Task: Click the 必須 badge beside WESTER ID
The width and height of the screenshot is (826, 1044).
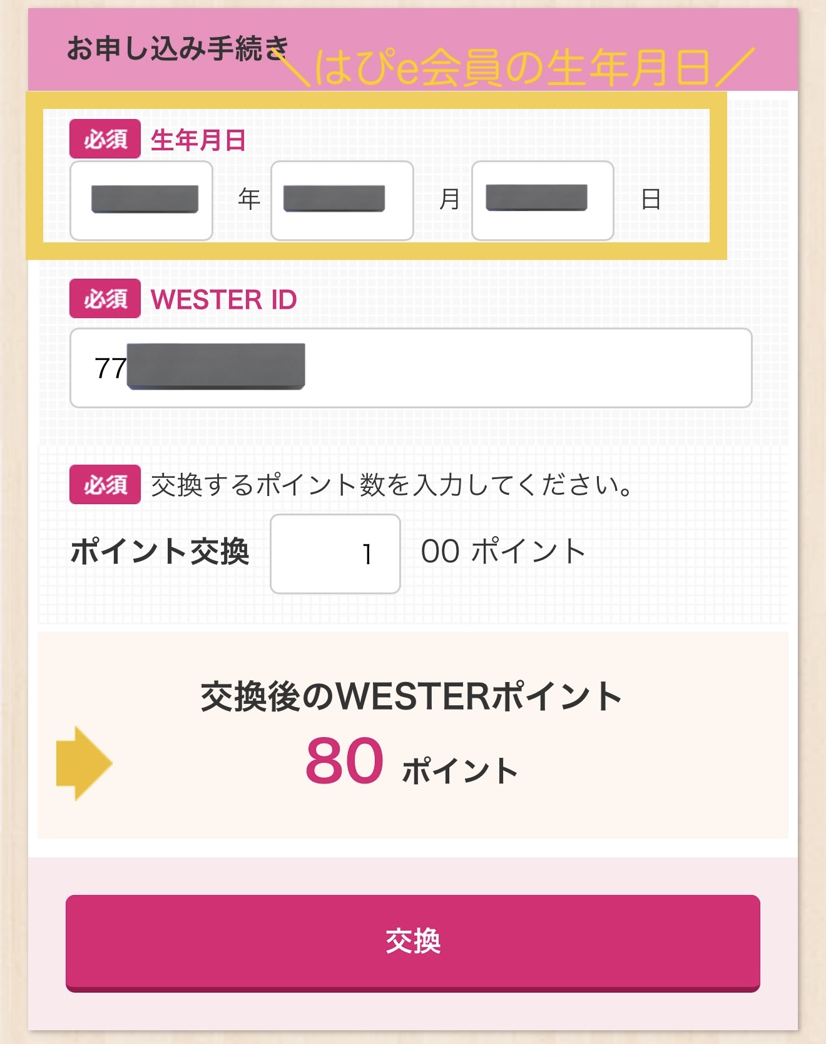Action: pos(105,299)
